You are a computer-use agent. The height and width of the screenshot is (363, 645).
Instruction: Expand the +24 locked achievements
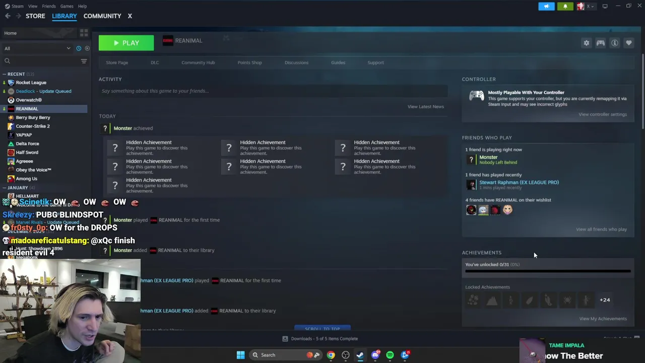coord(605,300)
